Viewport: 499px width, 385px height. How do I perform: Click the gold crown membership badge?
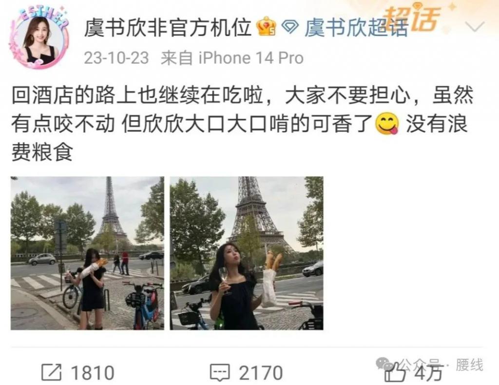click(267, 27)
